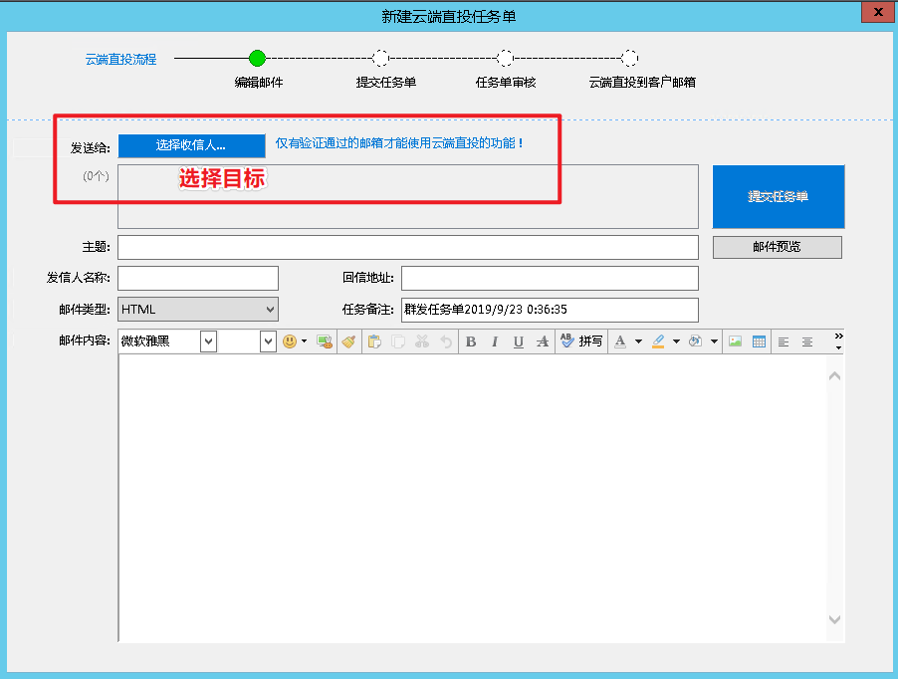Toggle bold formatting

pyautogui.click(x=471, y=341)
